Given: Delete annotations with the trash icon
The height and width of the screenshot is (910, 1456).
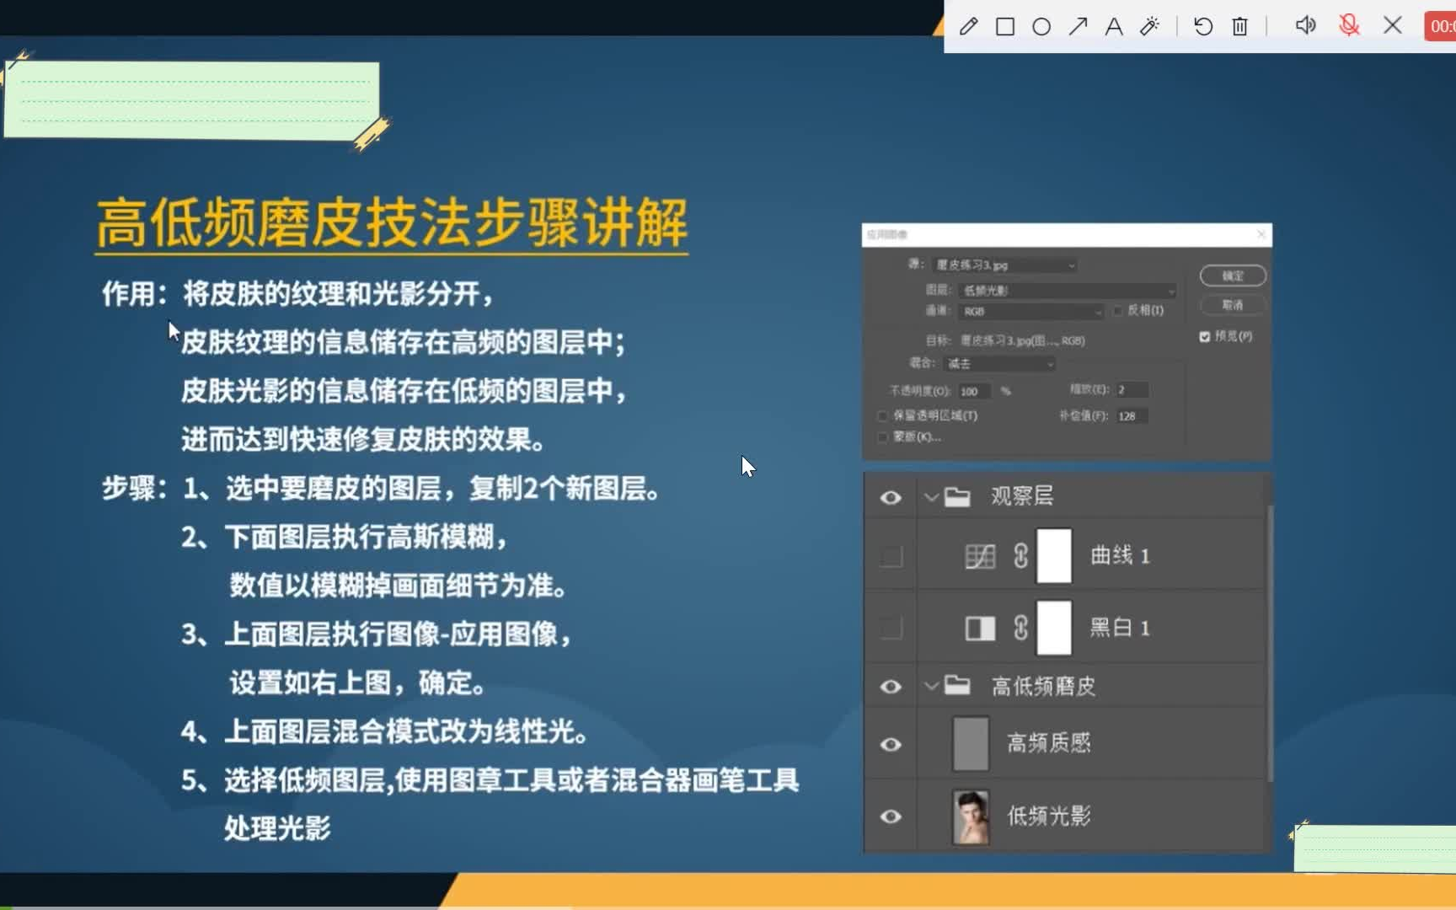Looking at the screenshot, I should 1239,26.
